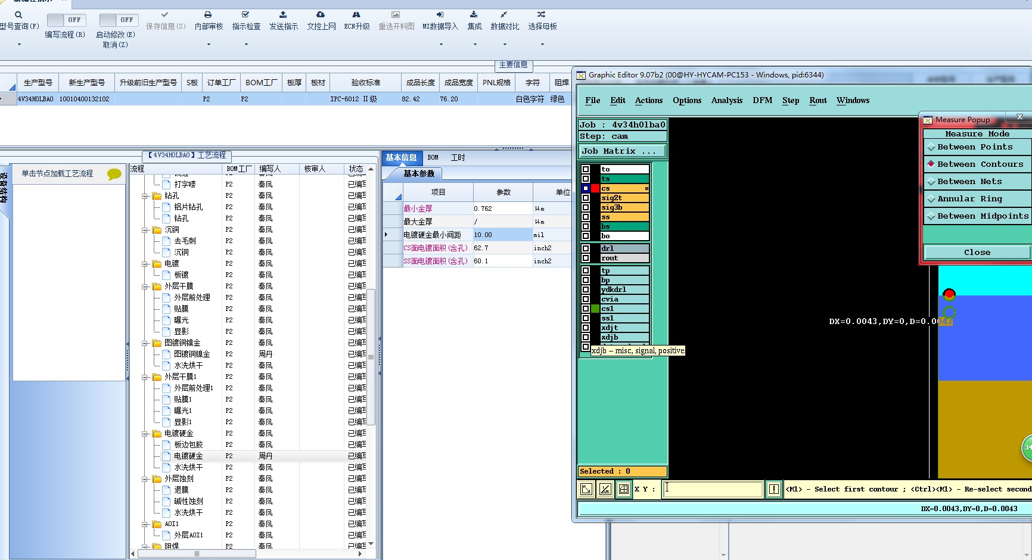Switch to the 工时 tab
1032x560 pixels.
point(458,158)
